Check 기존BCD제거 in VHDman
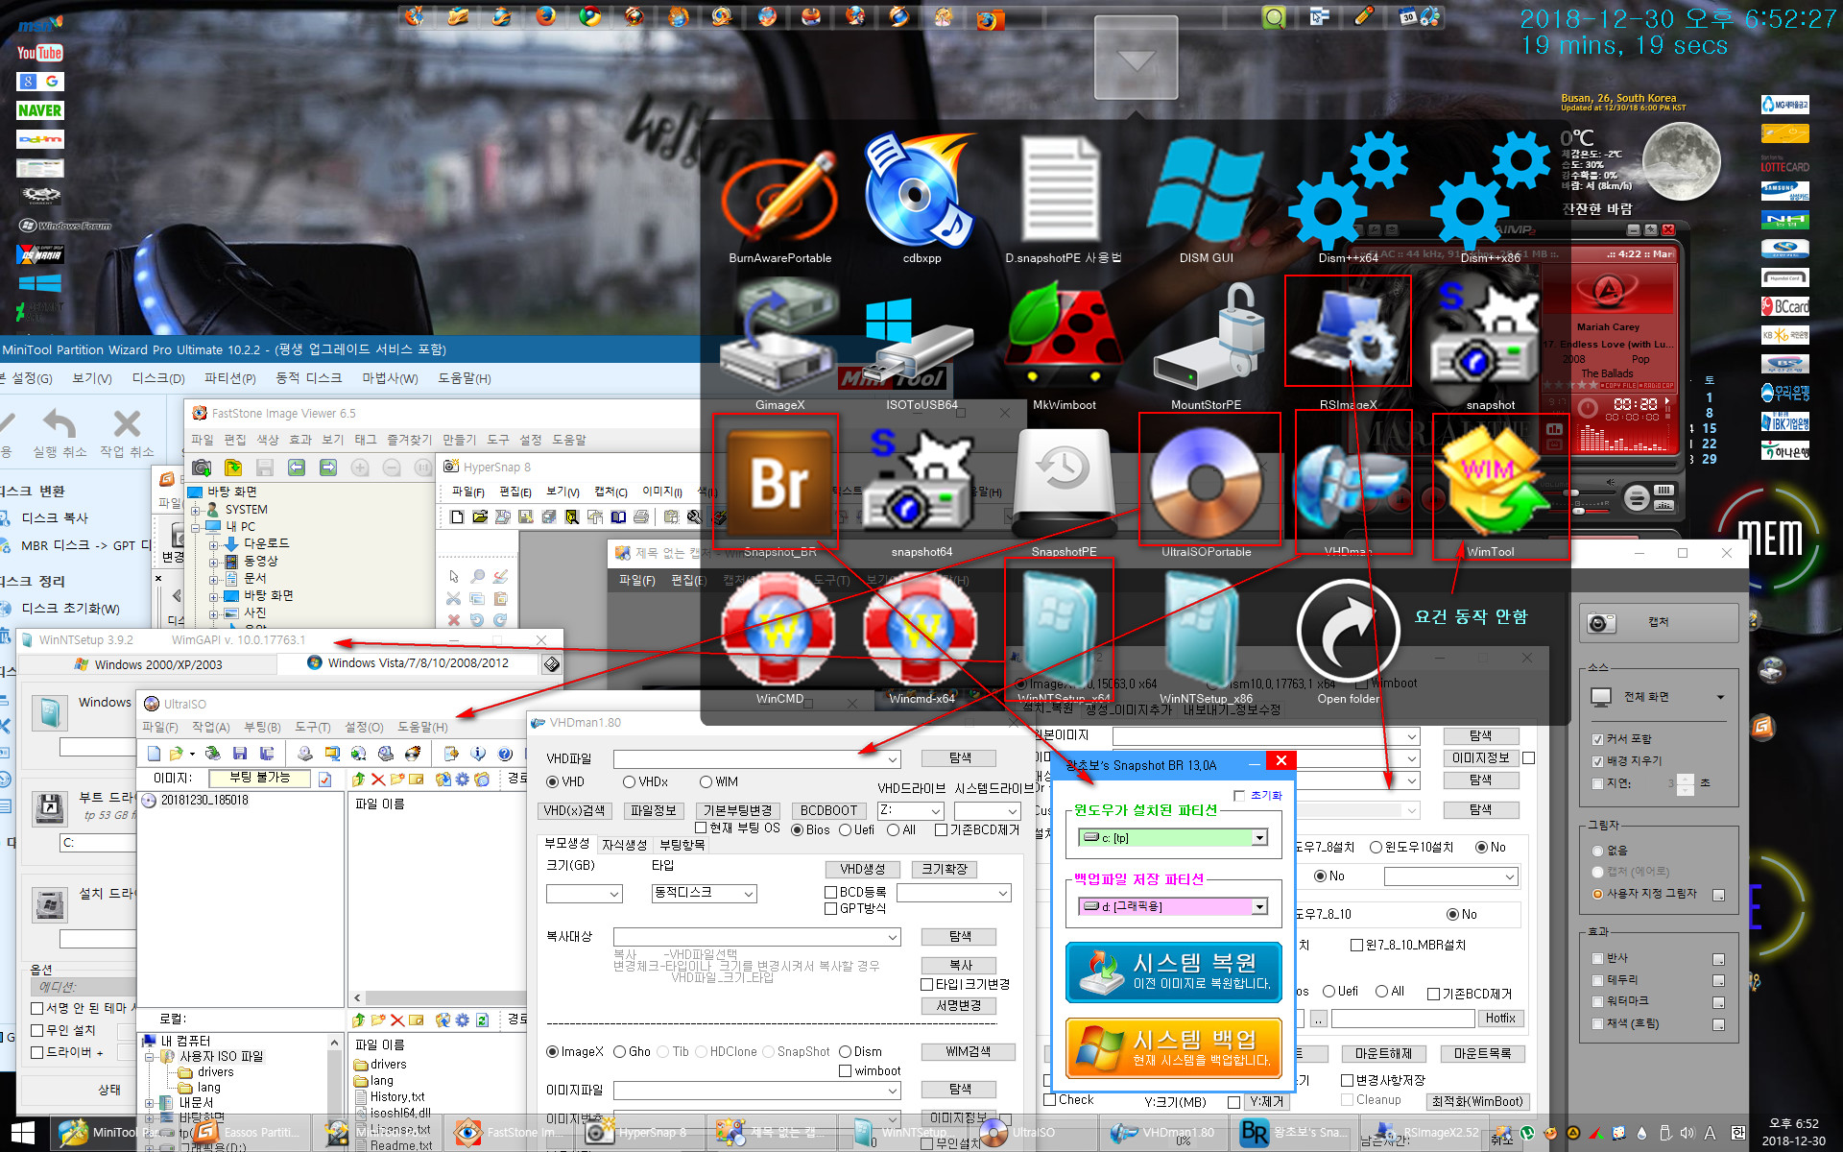The width and height of the screenshot is (1843, 1152). pos(976,829)
